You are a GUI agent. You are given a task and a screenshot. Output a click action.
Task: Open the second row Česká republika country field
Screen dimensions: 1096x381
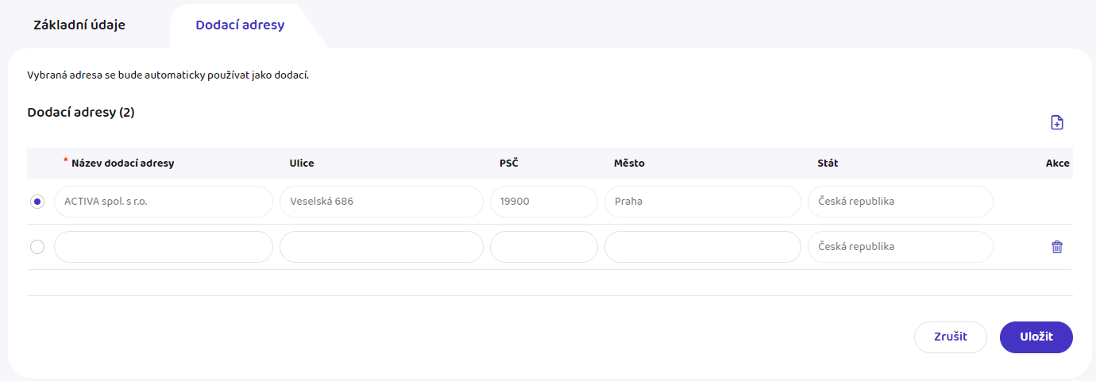click(901, 247)
